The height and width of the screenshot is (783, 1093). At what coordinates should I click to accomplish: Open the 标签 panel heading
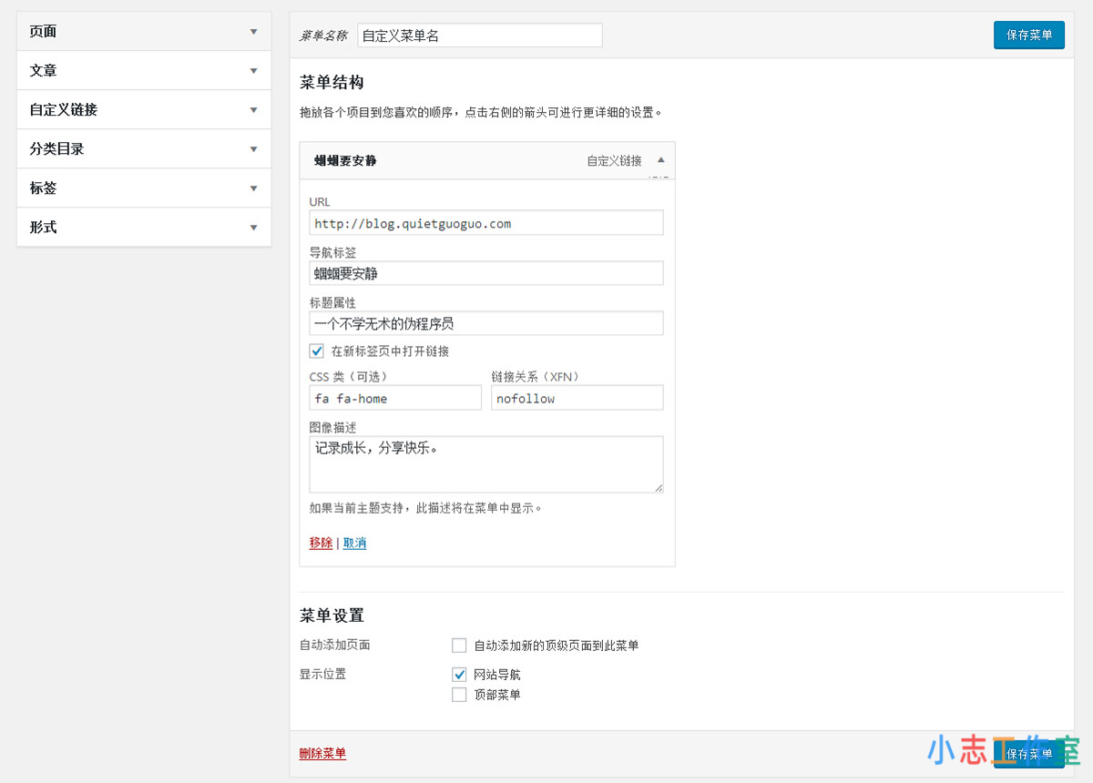pos(144,188)
